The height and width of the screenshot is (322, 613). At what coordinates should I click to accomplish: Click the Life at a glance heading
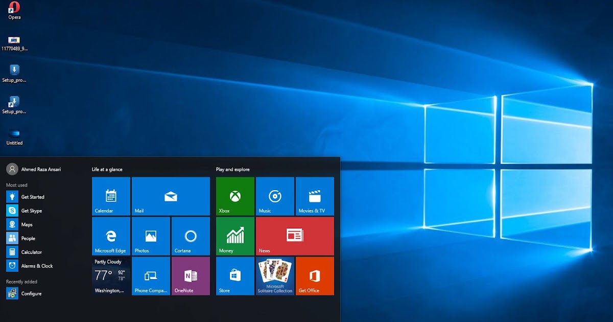[x=107, y=169]
